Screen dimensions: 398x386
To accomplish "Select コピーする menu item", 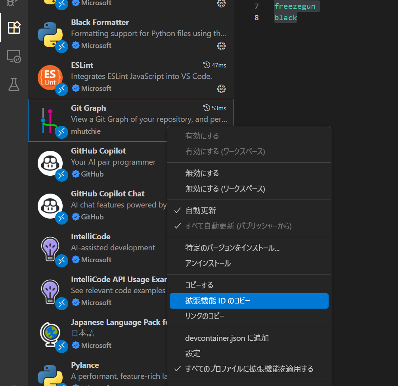I will click(249, 285).
